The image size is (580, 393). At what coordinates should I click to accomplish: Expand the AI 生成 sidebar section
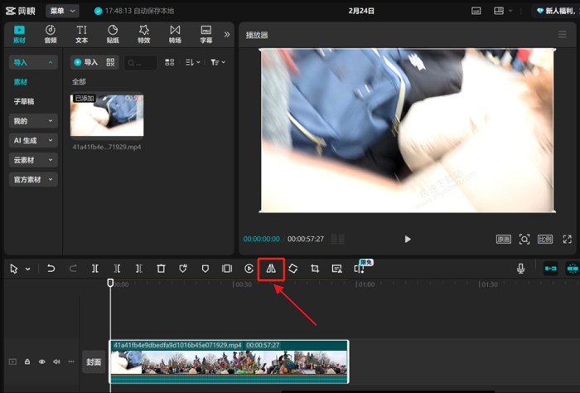[33, 140]
